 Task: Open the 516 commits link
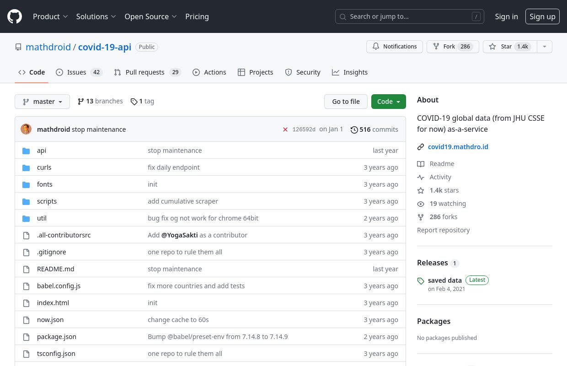(x=374, y=129)
